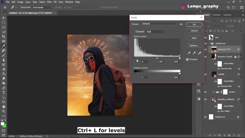Toggle Smart Filters visibility under fireworks layer
Screen dimensions: 245x138
click(216, 64)
